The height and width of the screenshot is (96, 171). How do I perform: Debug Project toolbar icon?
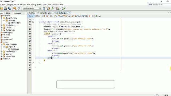click(x=58, y=8)
